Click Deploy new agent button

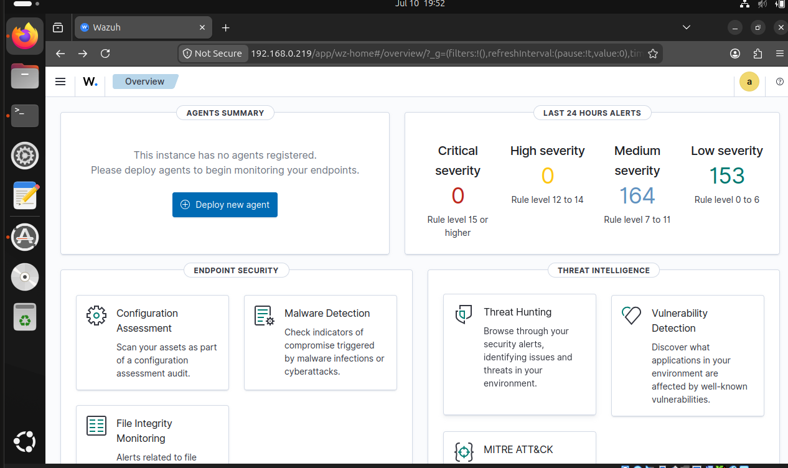(225, 205)
